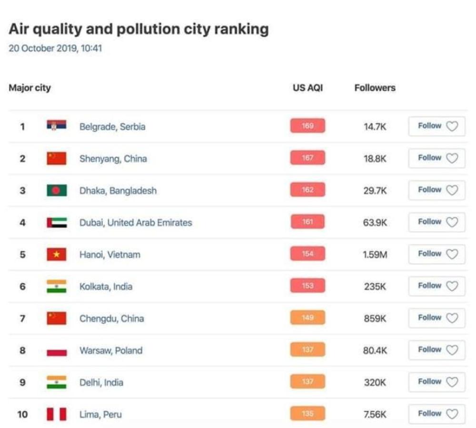
Task: Toggle Follow heart for Hanoi, Vietnam
Action: 452,254
